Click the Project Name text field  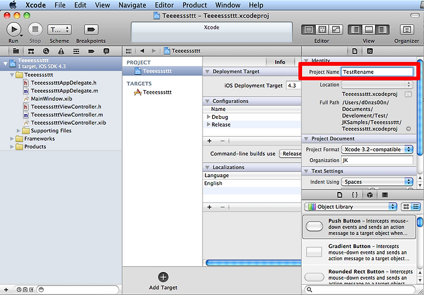click(377, 72)
